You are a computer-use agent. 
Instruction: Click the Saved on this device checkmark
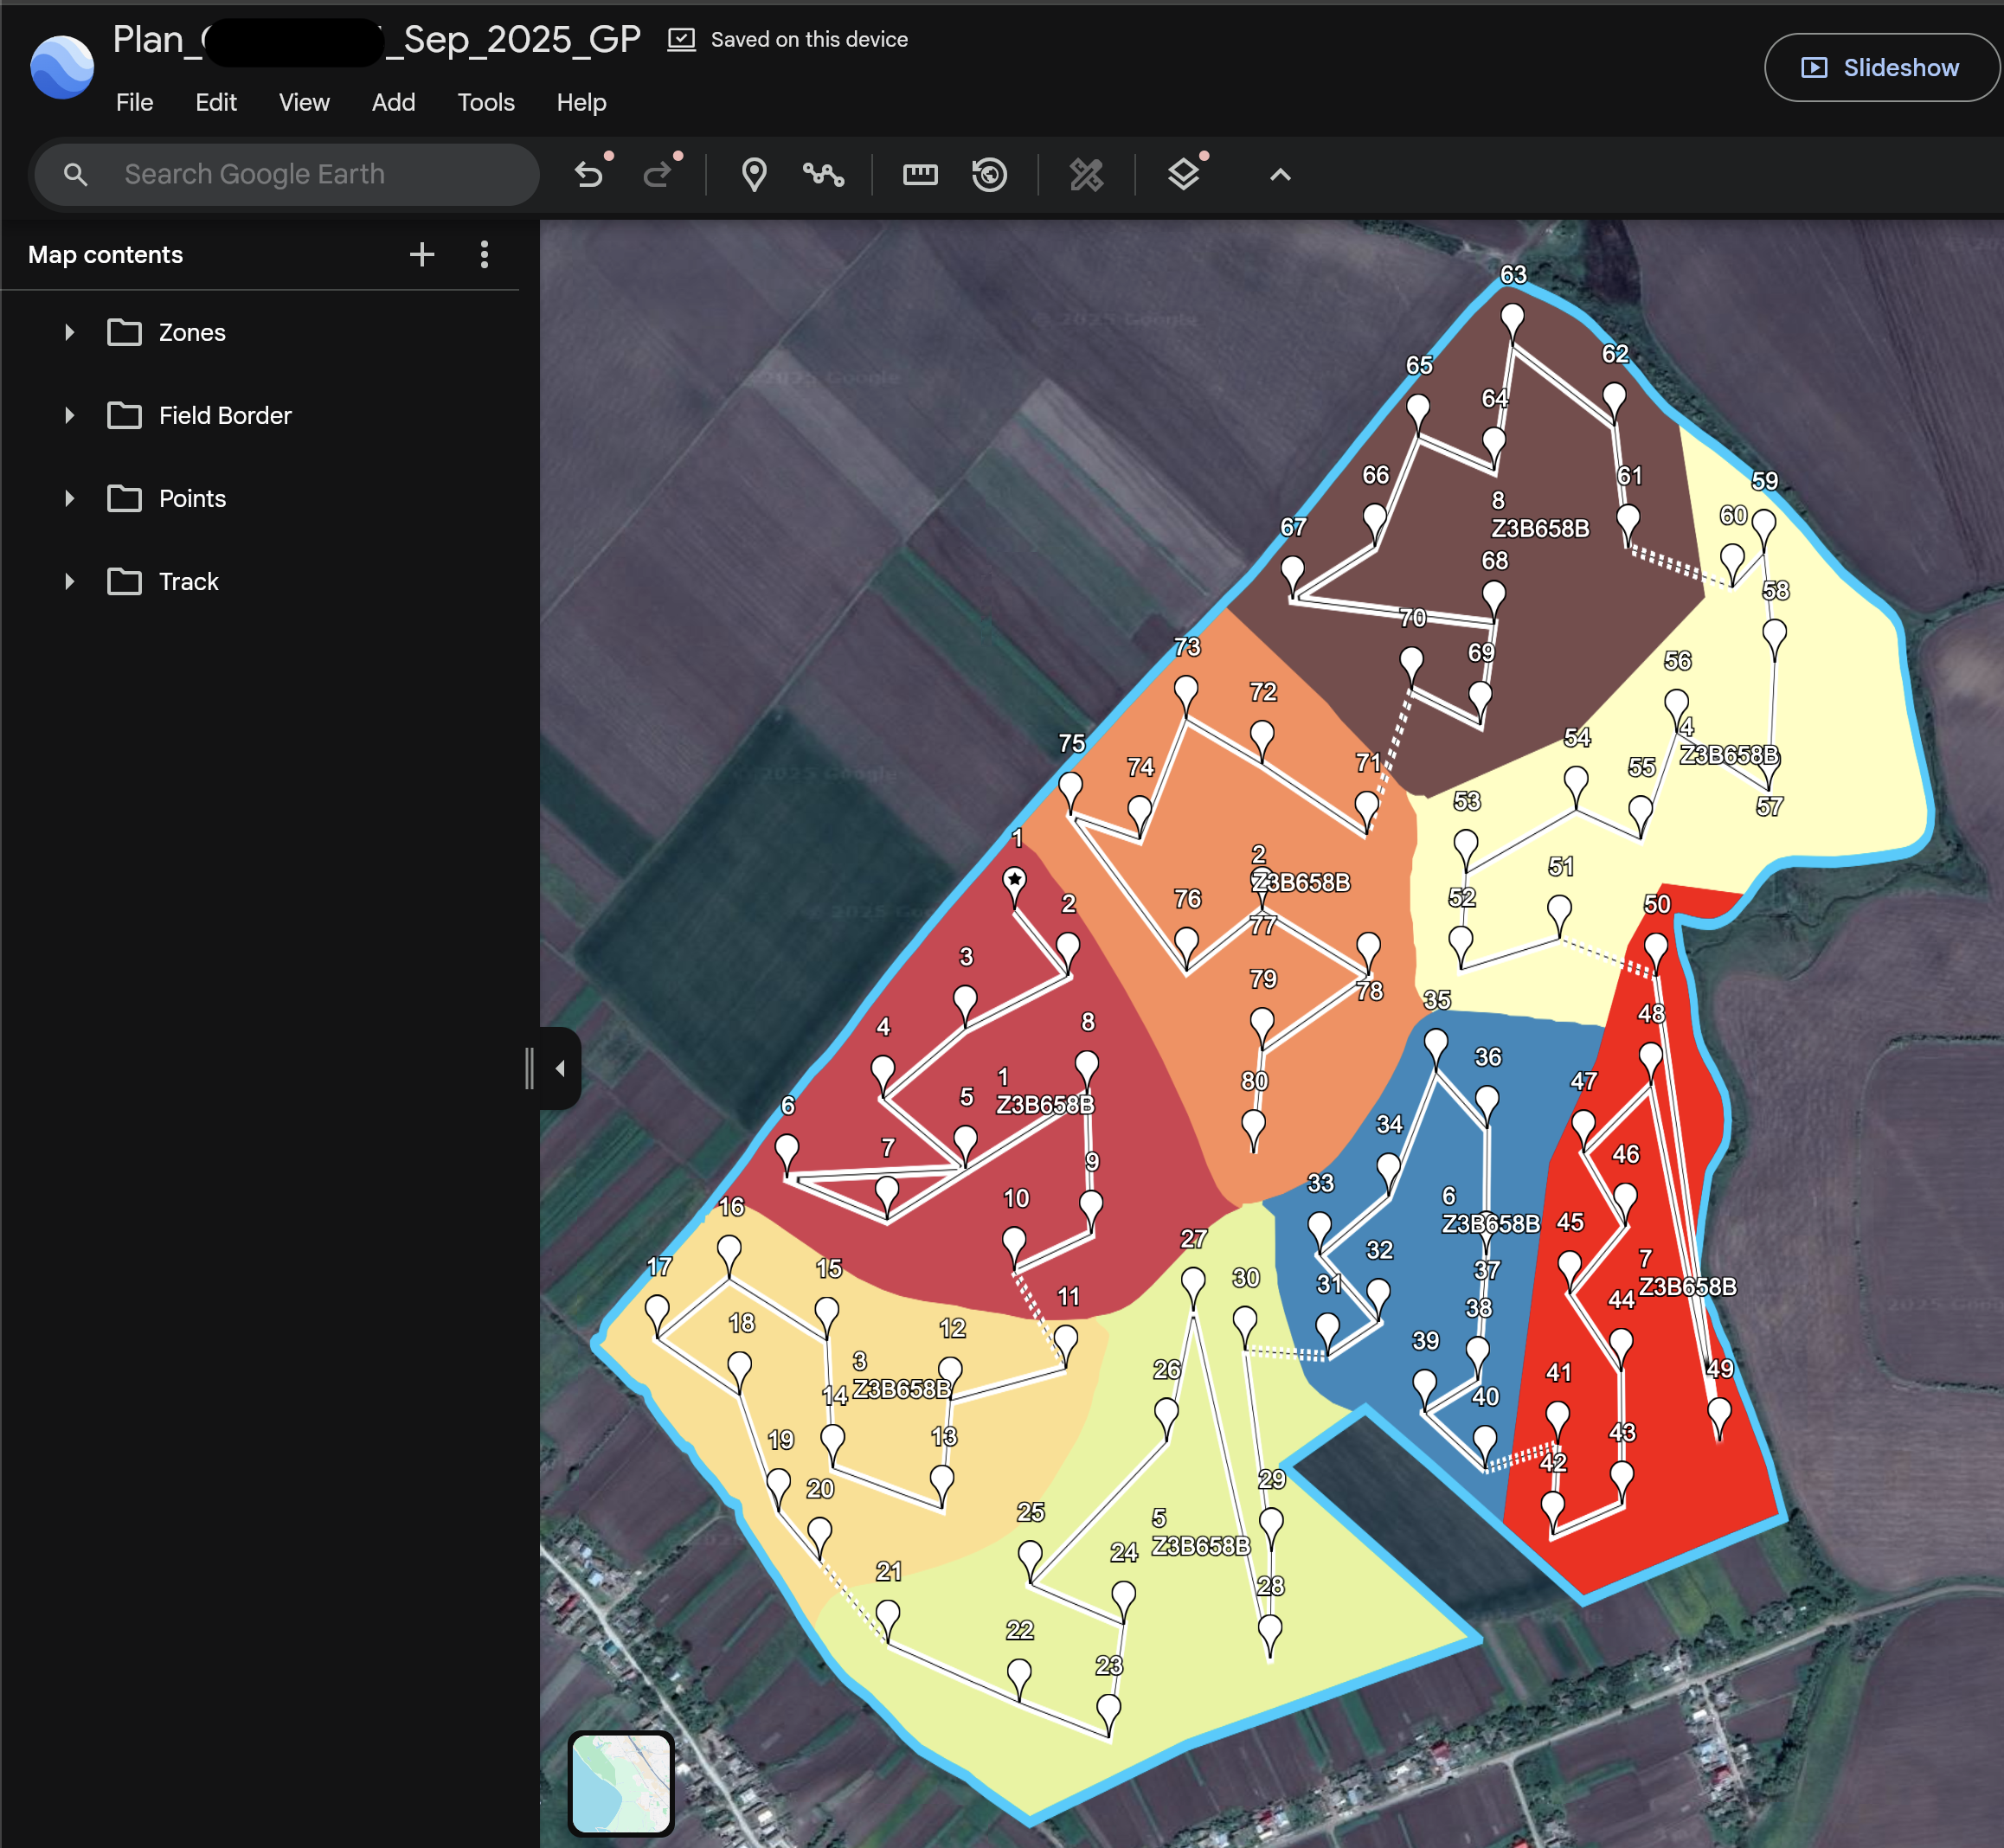(681, 38)
